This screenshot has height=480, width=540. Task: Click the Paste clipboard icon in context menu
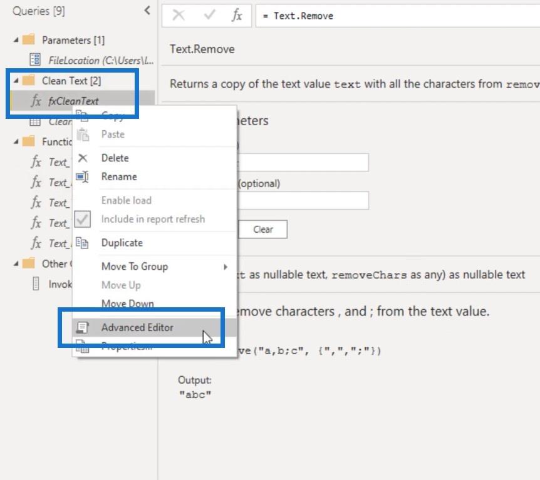pos(82,135)
